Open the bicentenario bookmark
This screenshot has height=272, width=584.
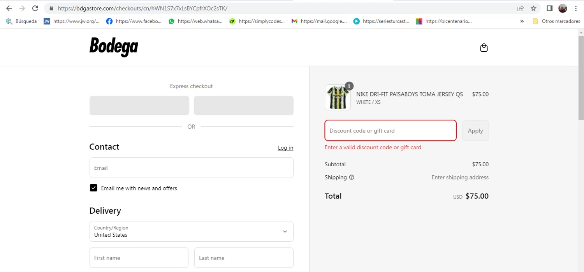click(x=444, y=21)
